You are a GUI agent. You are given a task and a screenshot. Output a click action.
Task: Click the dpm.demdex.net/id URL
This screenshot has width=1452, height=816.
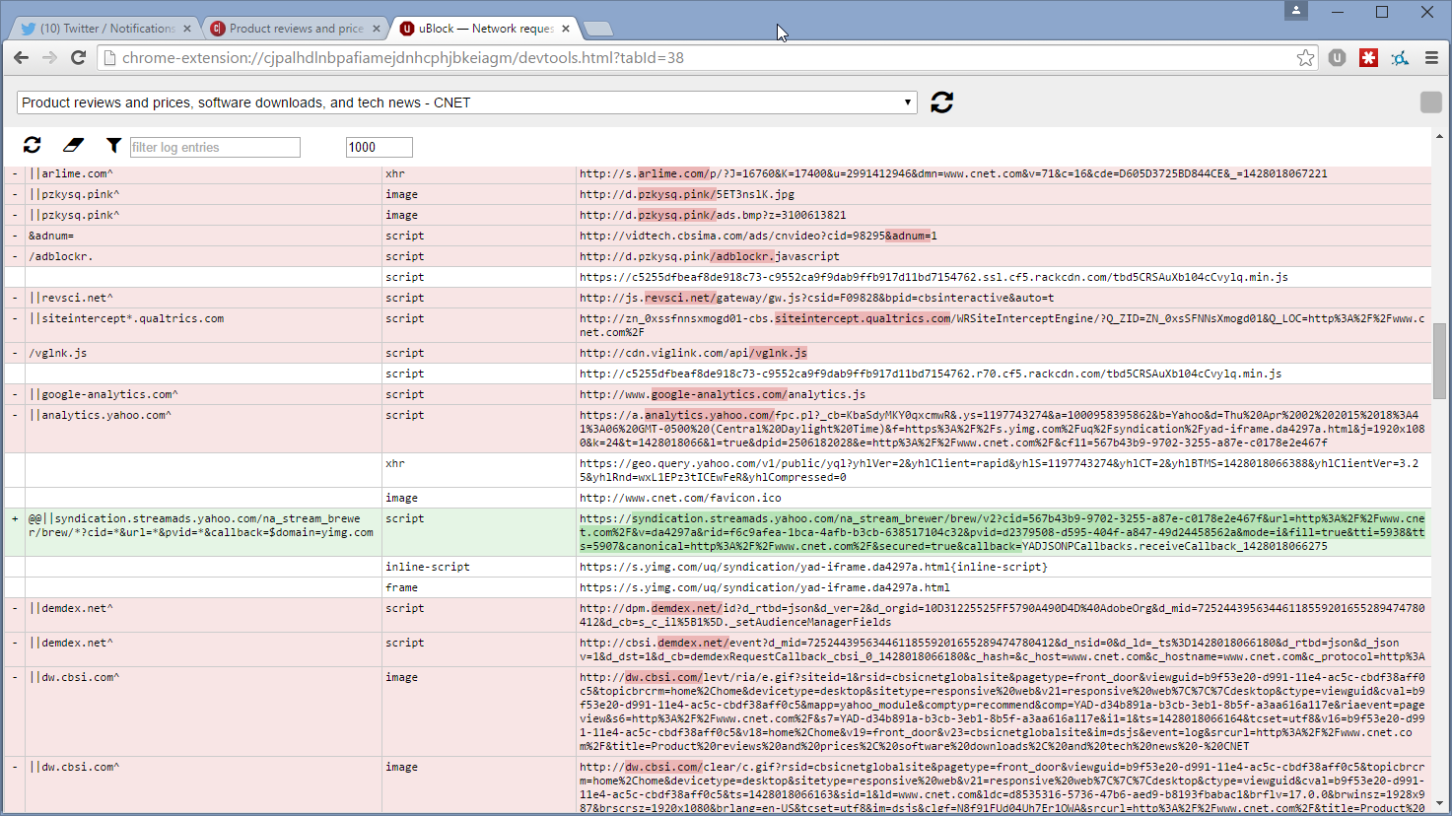coord(1002,615)
